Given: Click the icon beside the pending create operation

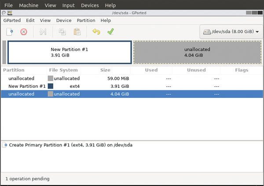Looking at the screenshot, I should [x=5, y=145].
